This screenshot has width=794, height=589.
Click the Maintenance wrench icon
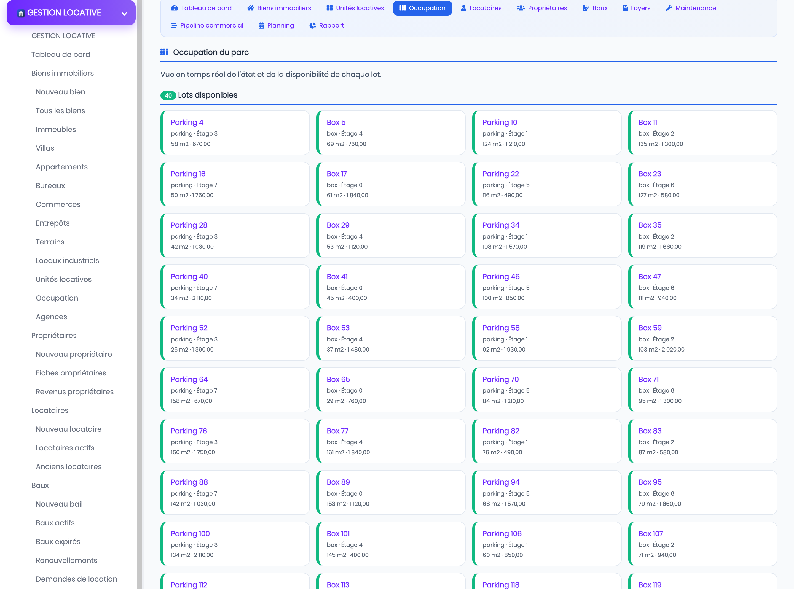tap(669, 8)
